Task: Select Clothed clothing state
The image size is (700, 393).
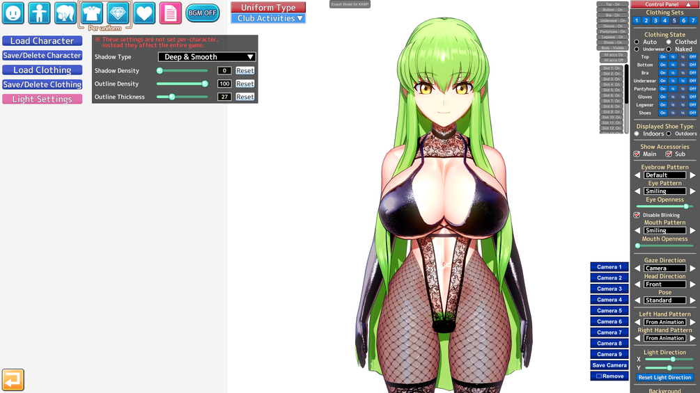Action: pyautogui.click(x=669, y=42)
